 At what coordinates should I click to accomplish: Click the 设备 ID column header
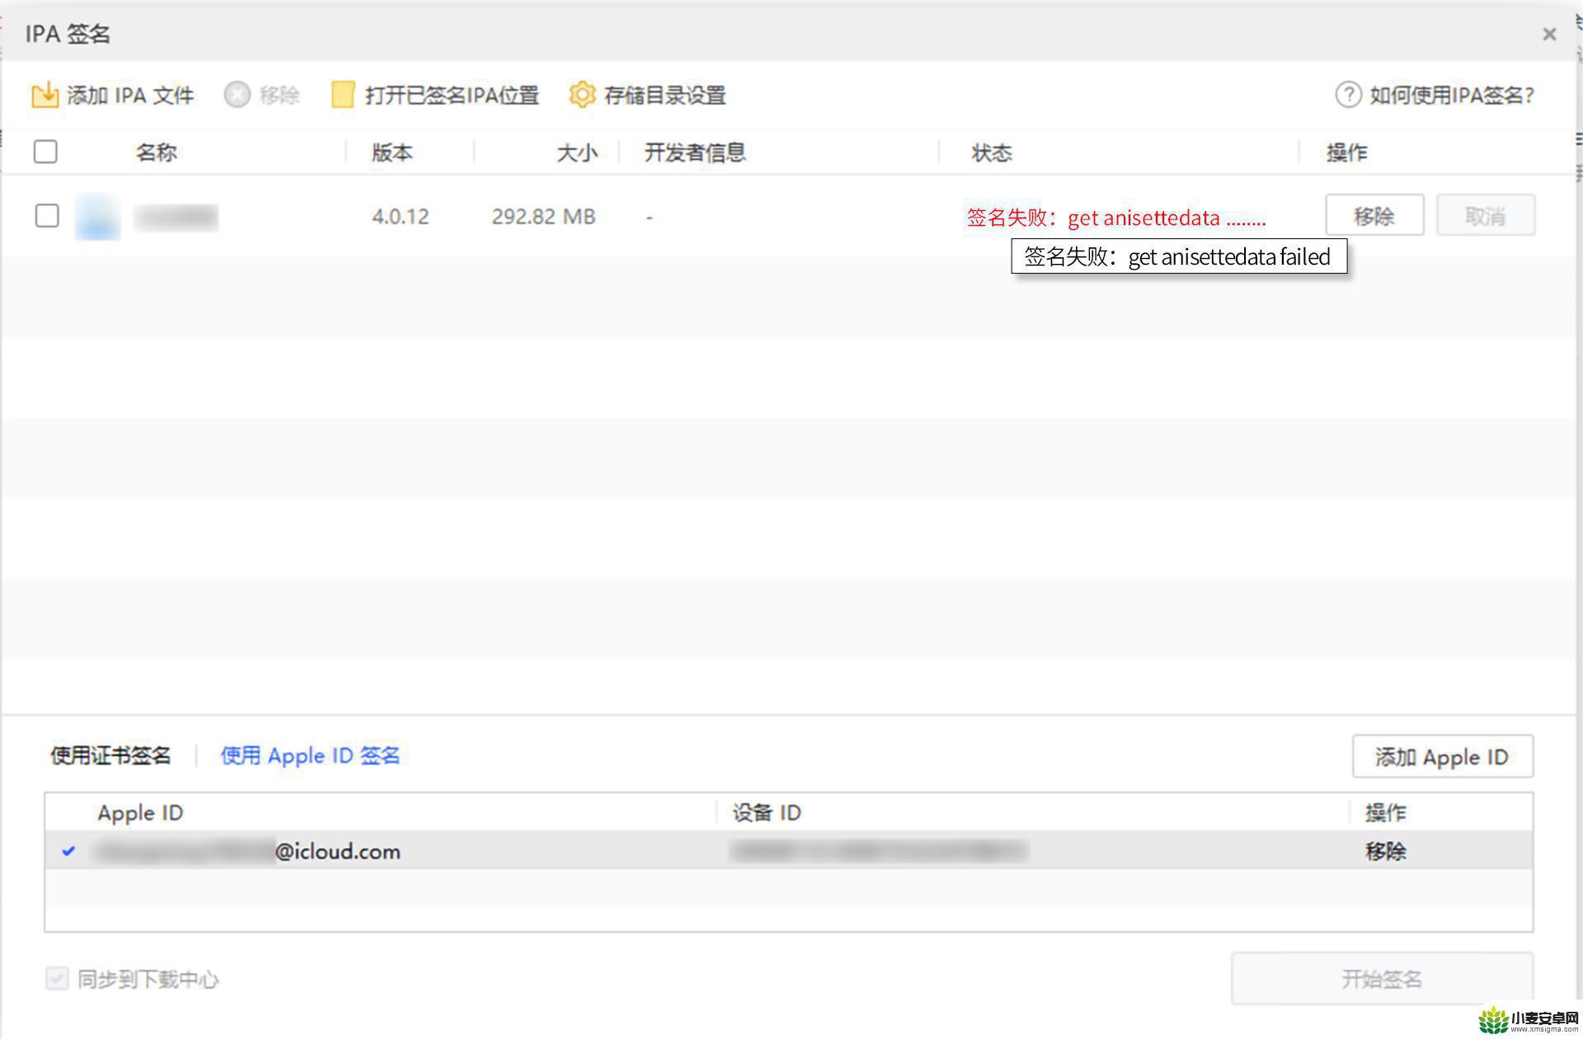tap(767, 813)
